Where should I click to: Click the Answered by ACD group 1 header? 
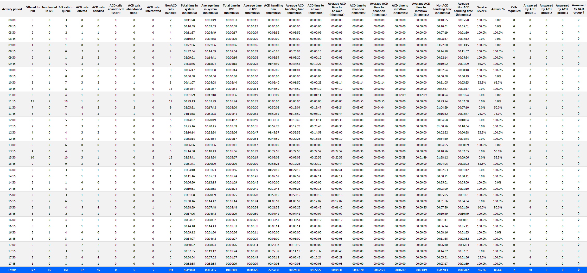point(530,9)
